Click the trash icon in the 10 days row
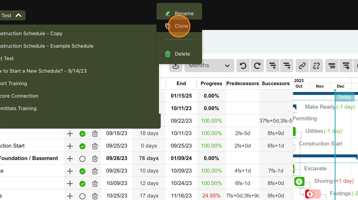This screenshot has width=358, height=200. 95,171
